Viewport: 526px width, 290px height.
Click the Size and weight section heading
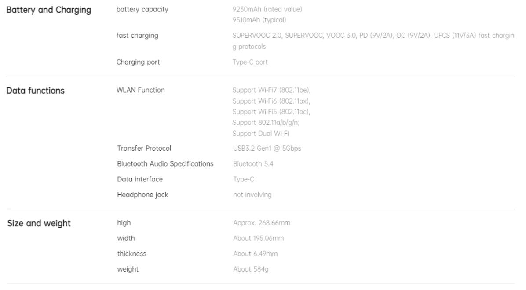(x=39, y=223)
